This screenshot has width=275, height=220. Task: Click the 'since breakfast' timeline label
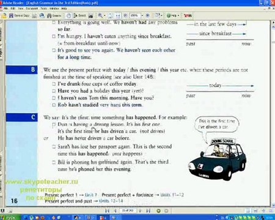[x=215, y=34]
